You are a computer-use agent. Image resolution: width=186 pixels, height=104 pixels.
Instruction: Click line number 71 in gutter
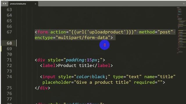9,60
